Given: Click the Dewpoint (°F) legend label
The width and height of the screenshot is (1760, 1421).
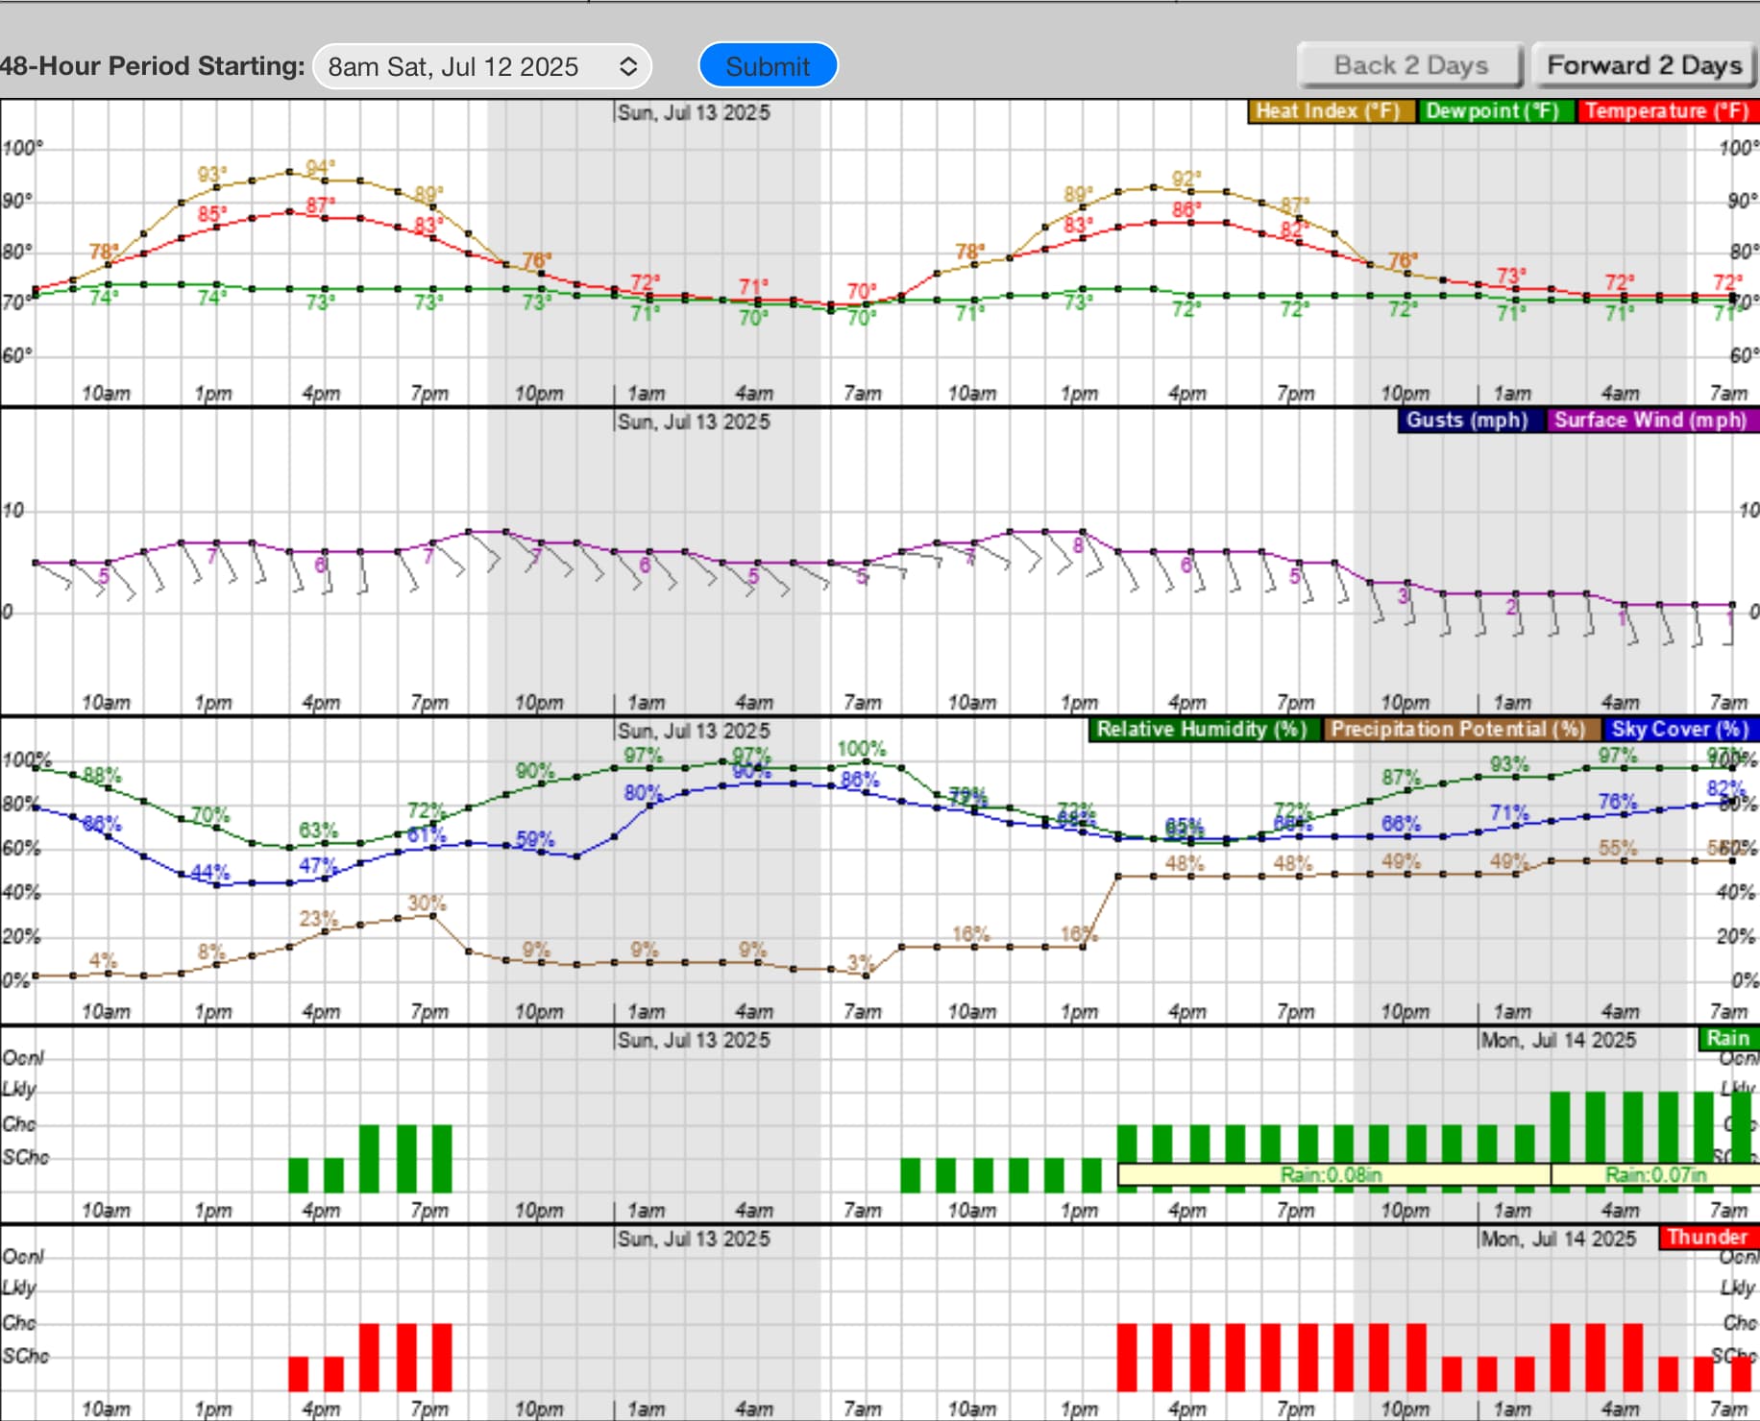Looking at the screenshot, I should 1495,110.
